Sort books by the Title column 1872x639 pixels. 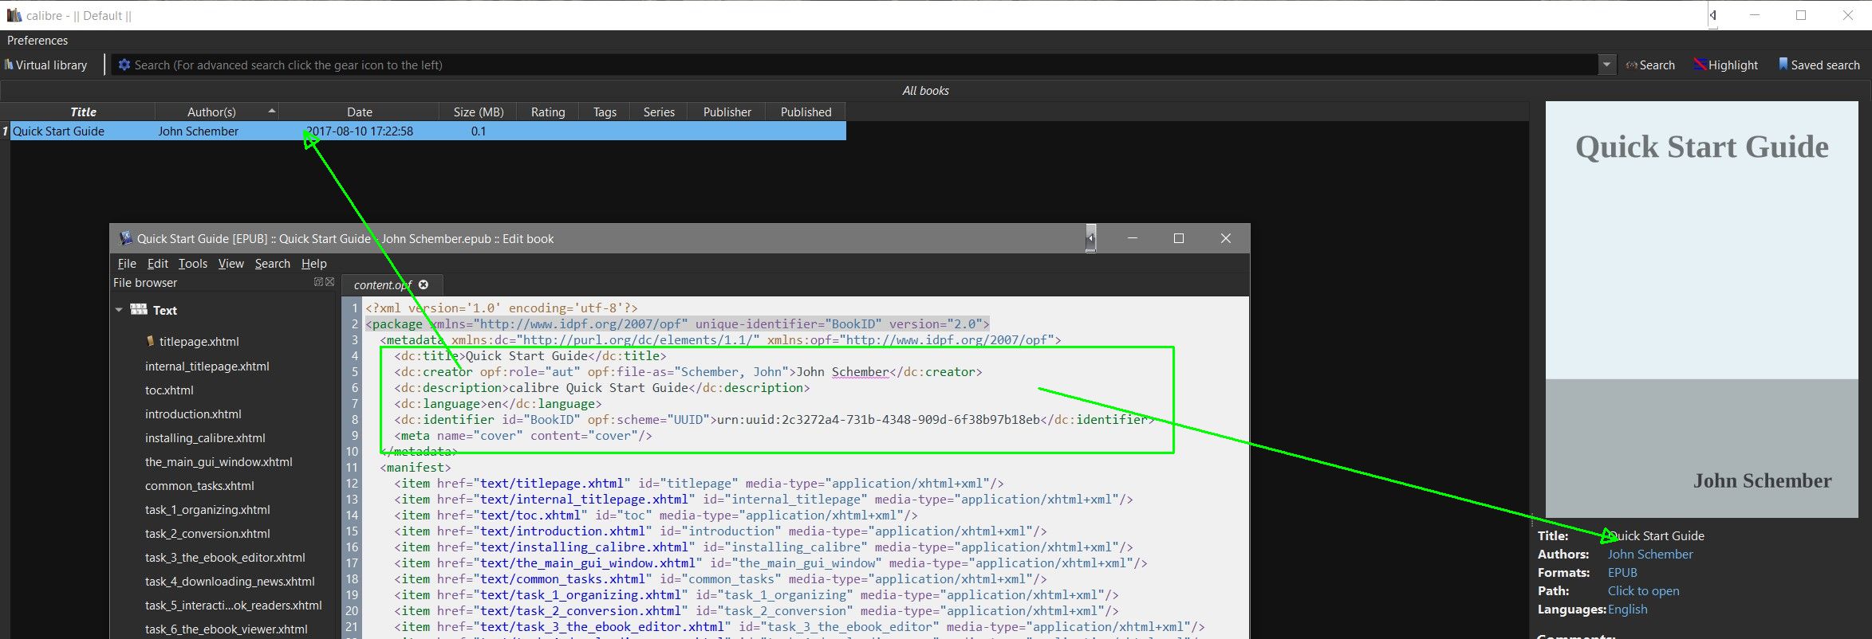[x=83, y=112]
